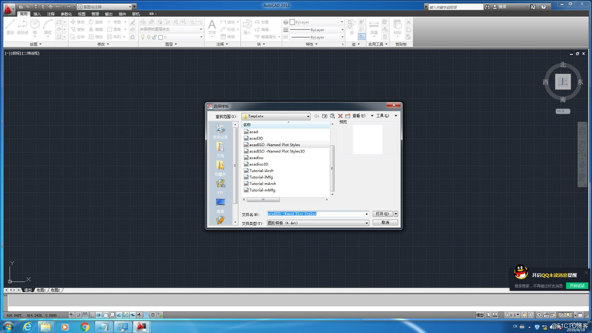The image size is (592, 333).
Task: Expand the ByLayer color dropdown
Action: [x=342, y=22]
